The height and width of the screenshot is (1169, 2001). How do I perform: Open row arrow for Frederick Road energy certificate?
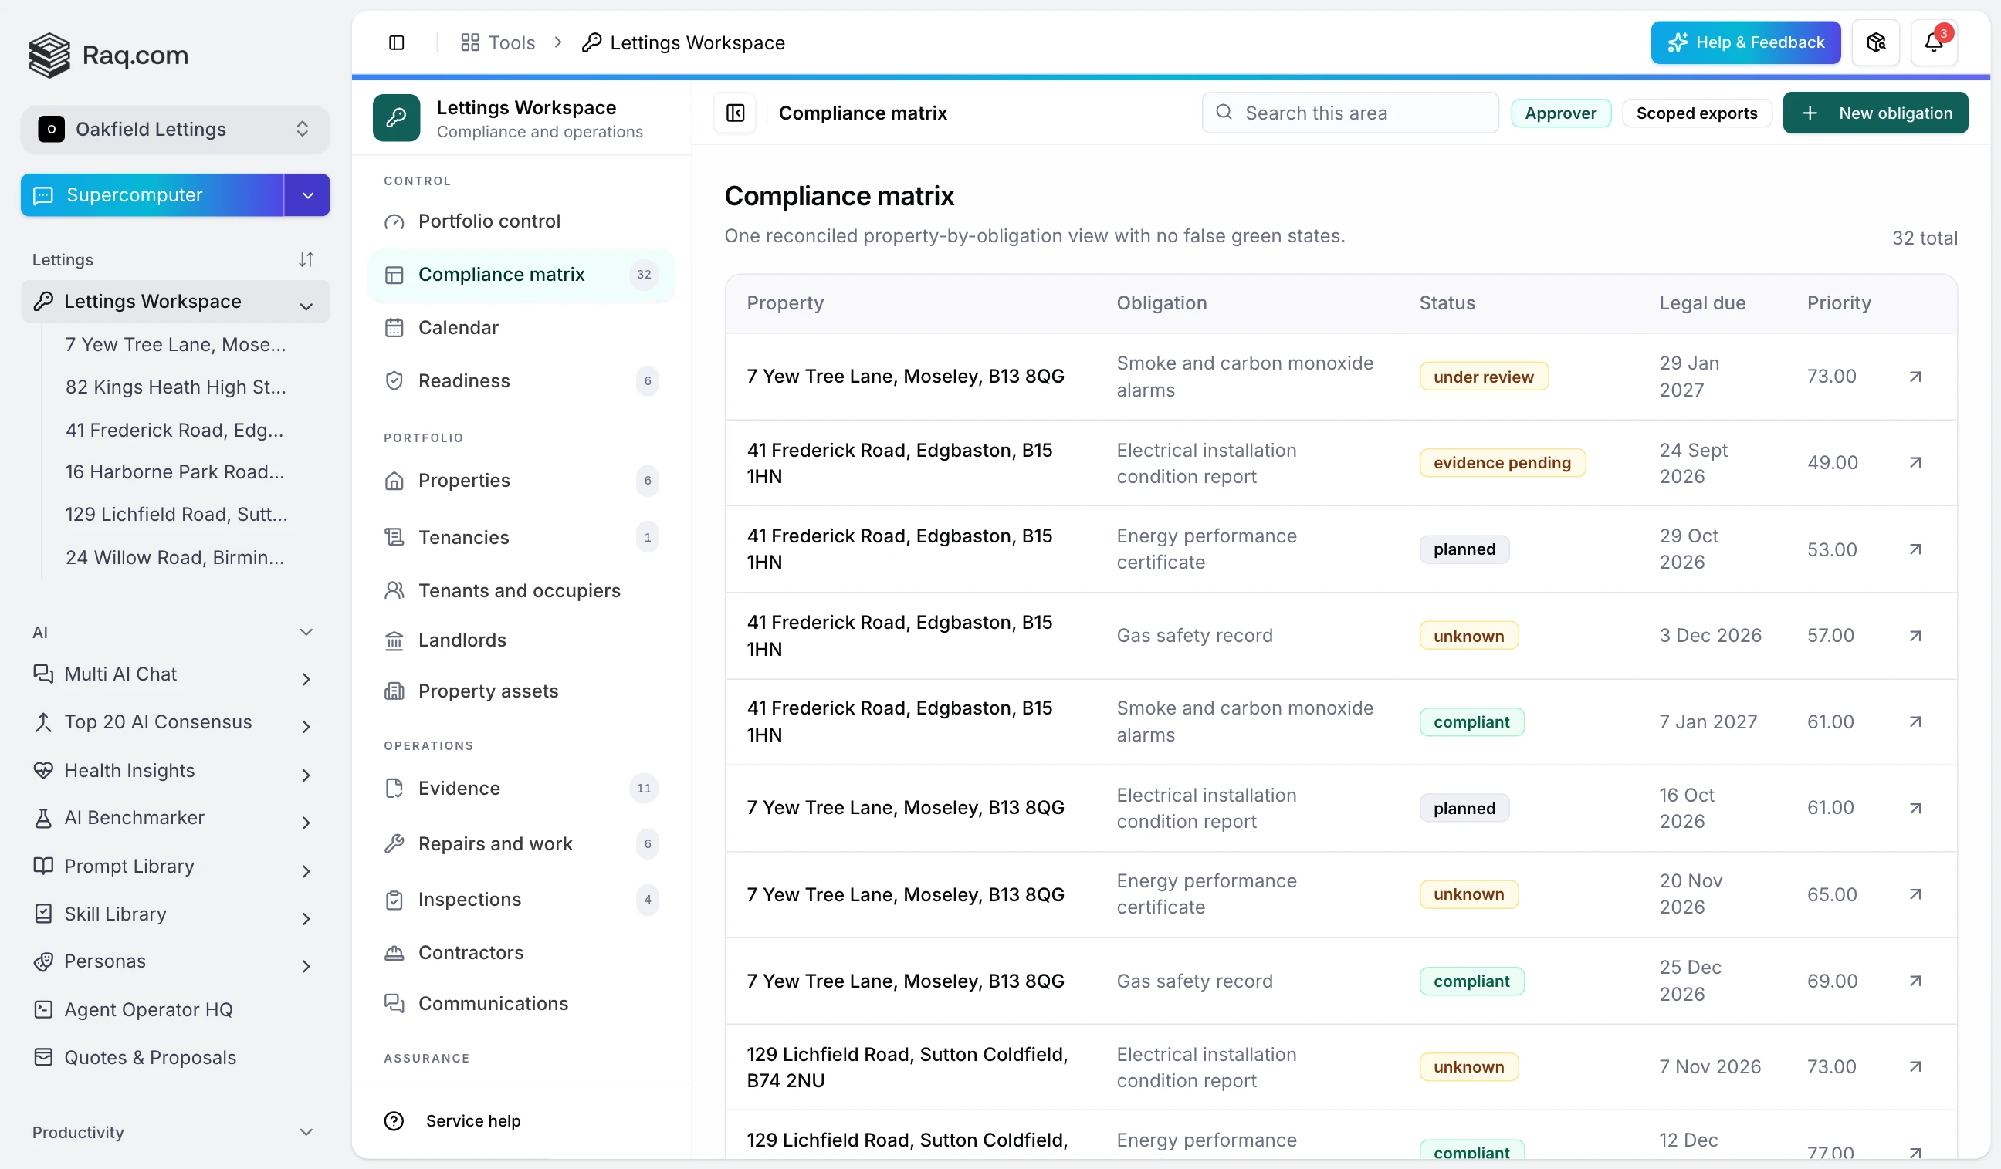[x=1915, y=549]
